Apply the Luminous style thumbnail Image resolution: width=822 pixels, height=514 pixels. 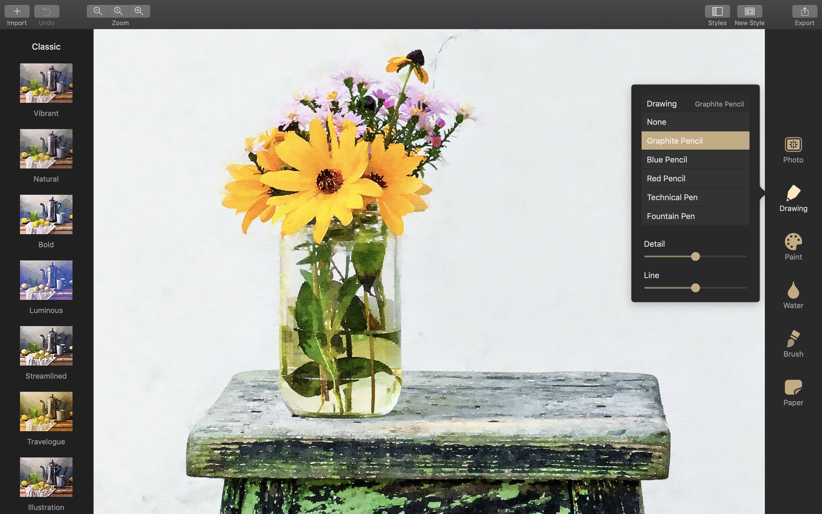[46, 280]
